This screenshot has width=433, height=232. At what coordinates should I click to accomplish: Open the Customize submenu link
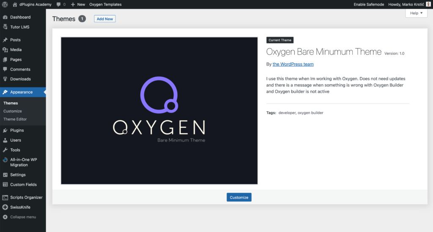(x=12, y=111)
